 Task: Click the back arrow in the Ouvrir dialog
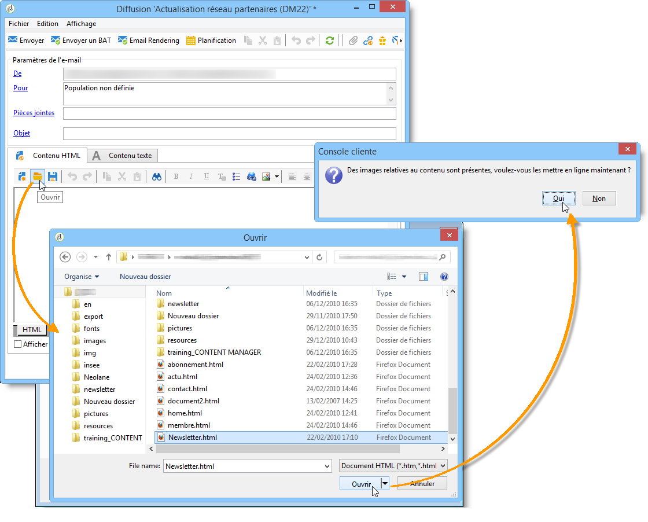(x=65, y=257)
